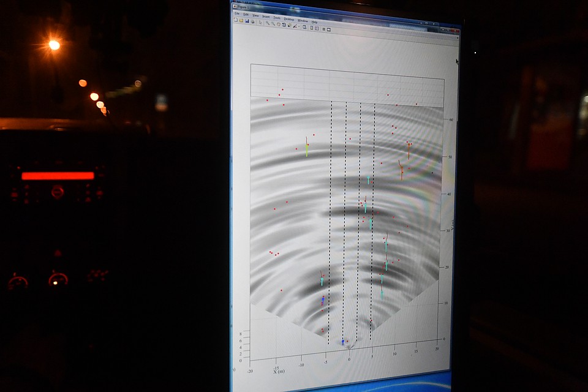Click the Y-axis tick label 30
This screenshot has width=588, height=392.
pos(448,230)
